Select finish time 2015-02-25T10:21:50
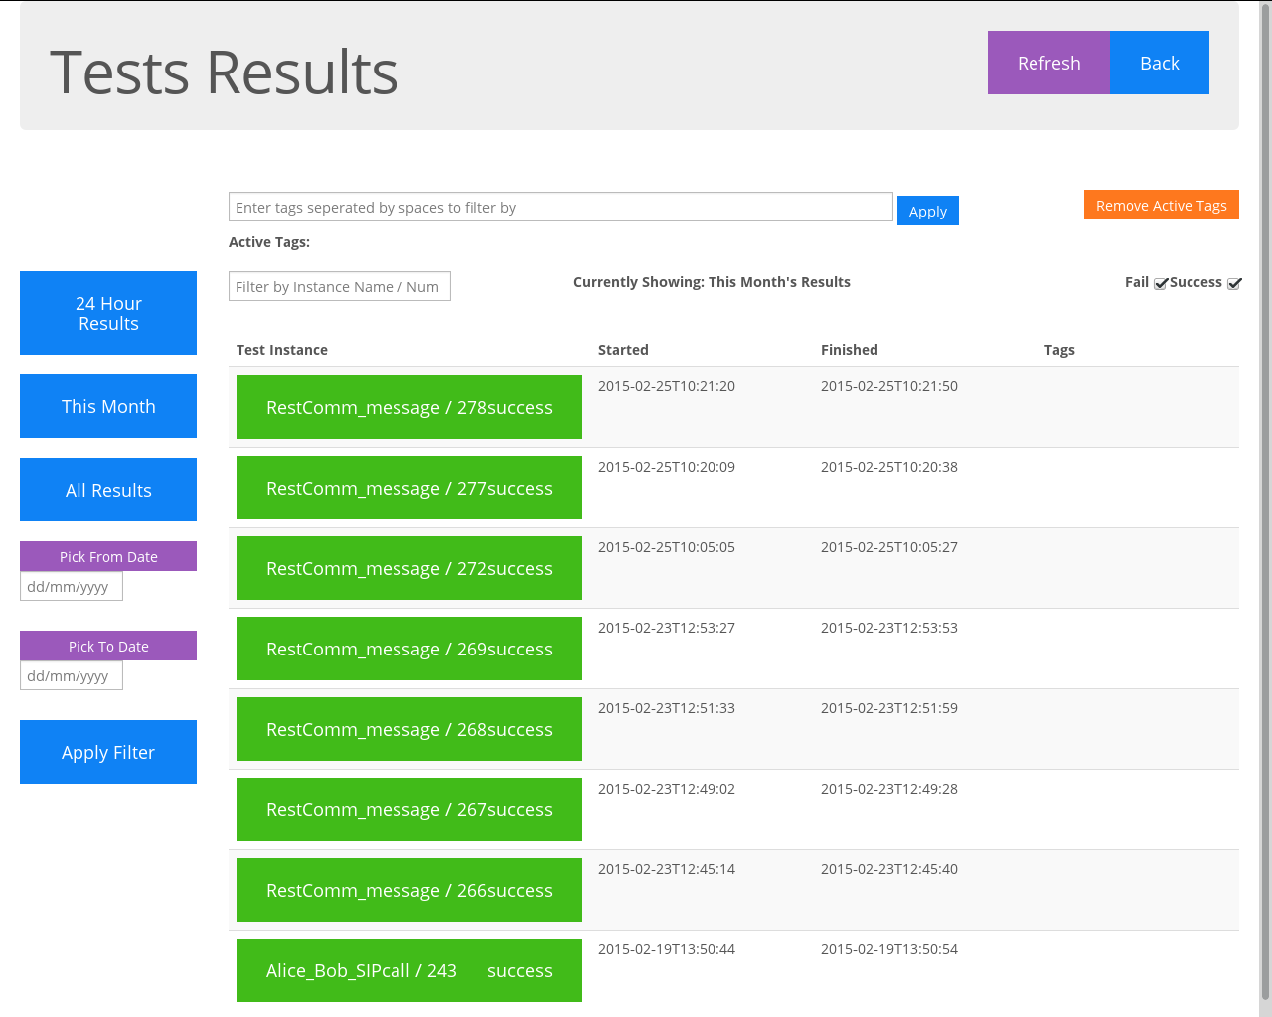 889,386
